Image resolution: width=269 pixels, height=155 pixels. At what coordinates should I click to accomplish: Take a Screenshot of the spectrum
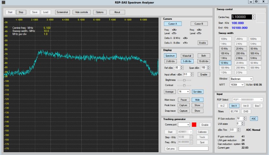pos(62,12)
